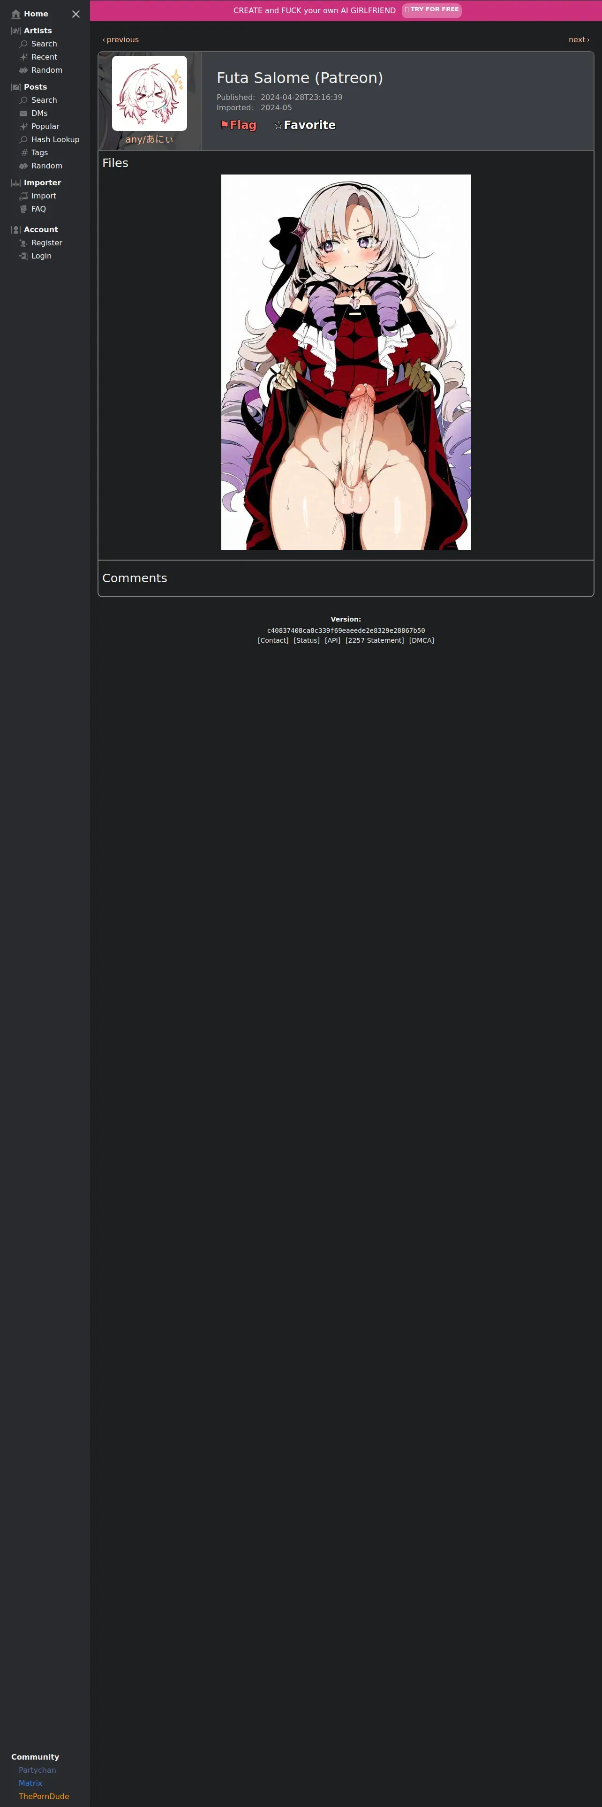Image resolution: width=602 pixels, height=1807 pixels.
Task: Open the artist avatar thumbnail
Action: click(149, 93)
